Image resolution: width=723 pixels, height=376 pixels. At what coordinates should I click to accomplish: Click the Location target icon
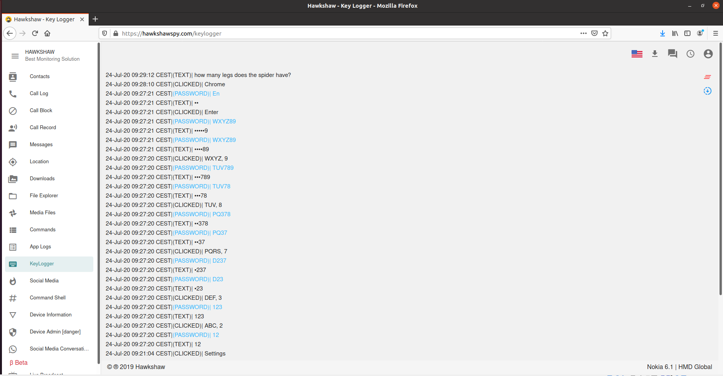(13, 162)
